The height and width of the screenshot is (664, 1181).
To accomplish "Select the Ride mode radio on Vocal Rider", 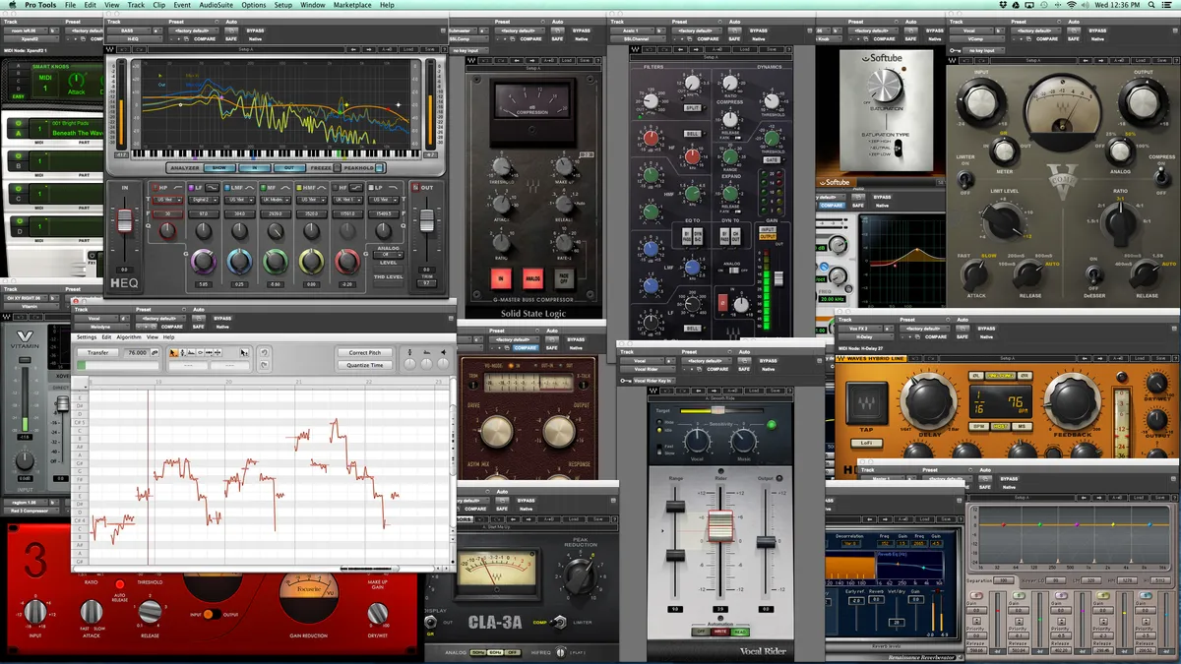I will pyautogui.click(x=659, y=422).
